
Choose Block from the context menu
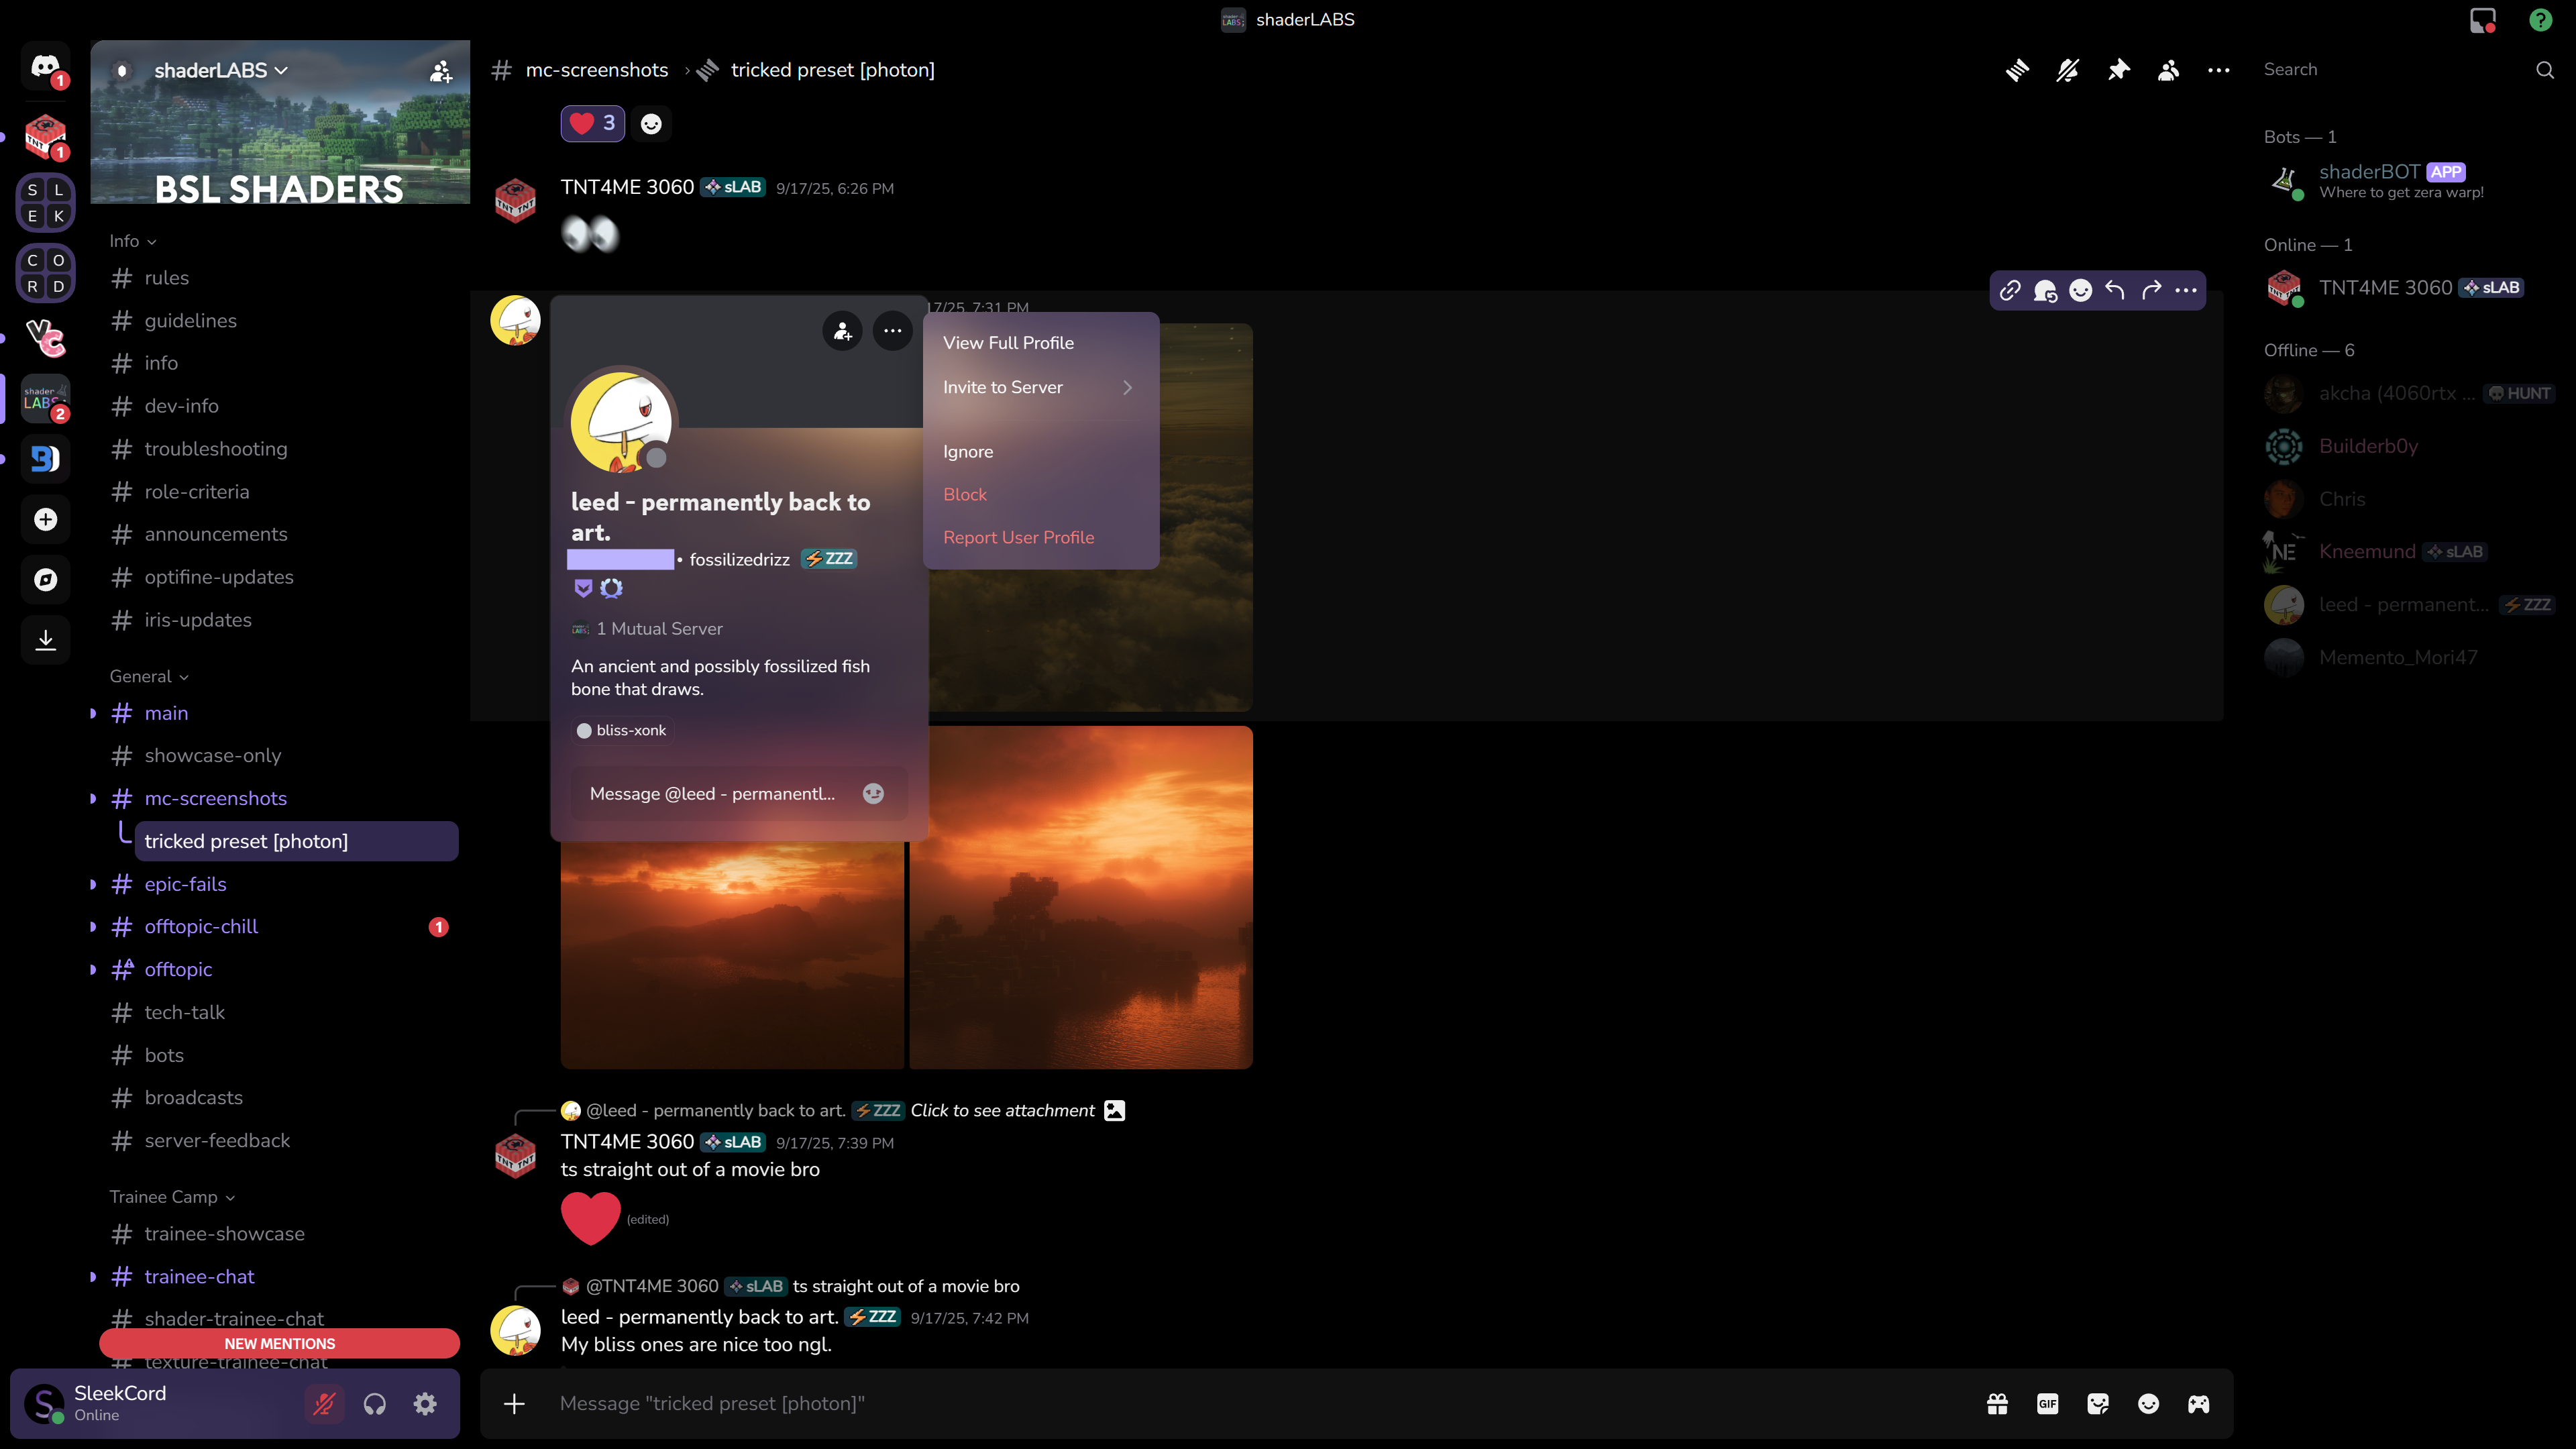click(x=964, y=495)
